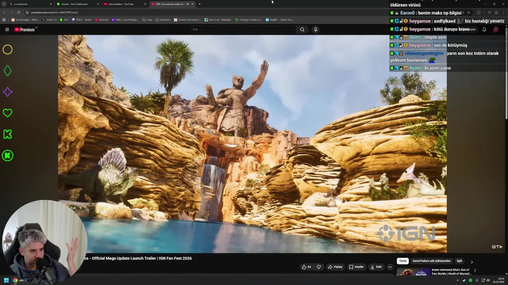
Task: Click the Paylaş share button
Action: point(335,267)
